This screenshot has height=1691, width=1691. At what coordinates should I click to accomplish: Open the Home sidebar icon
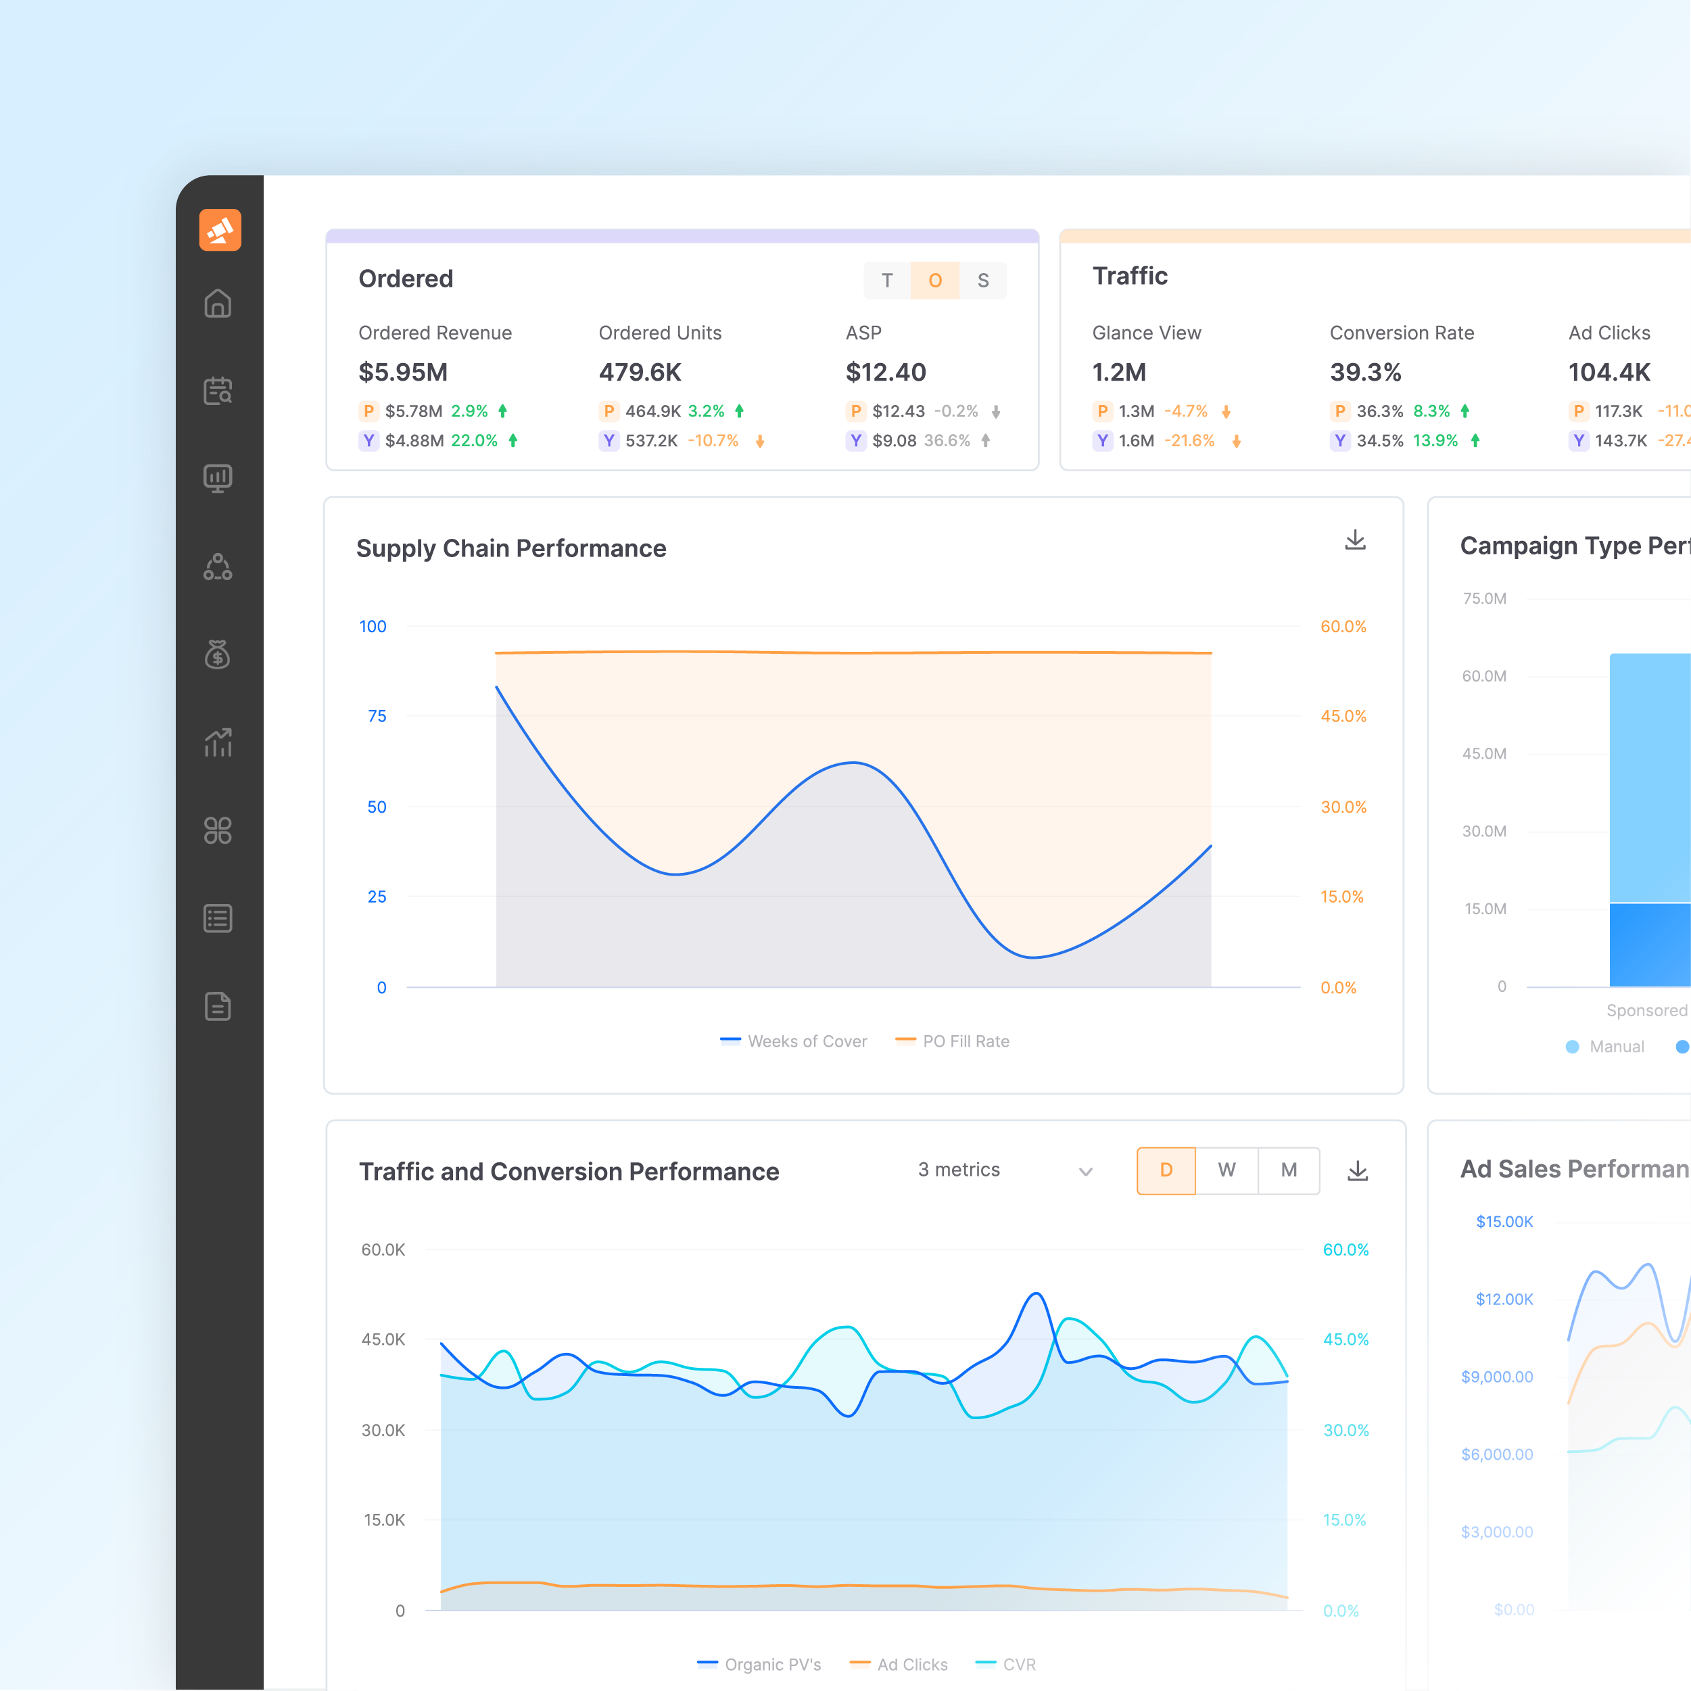point(218,304)
